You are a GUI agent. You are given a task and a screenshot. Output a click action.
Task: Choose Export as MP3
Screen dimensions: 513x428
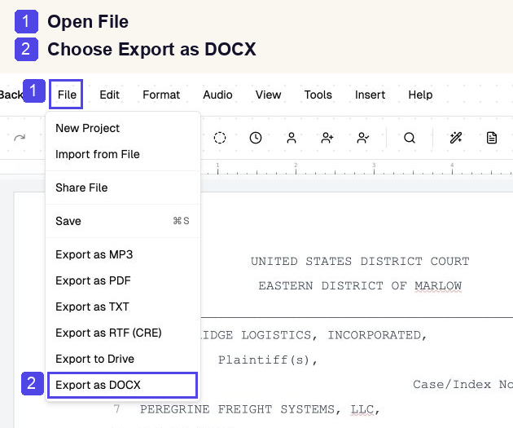click(x=123, y=254)
